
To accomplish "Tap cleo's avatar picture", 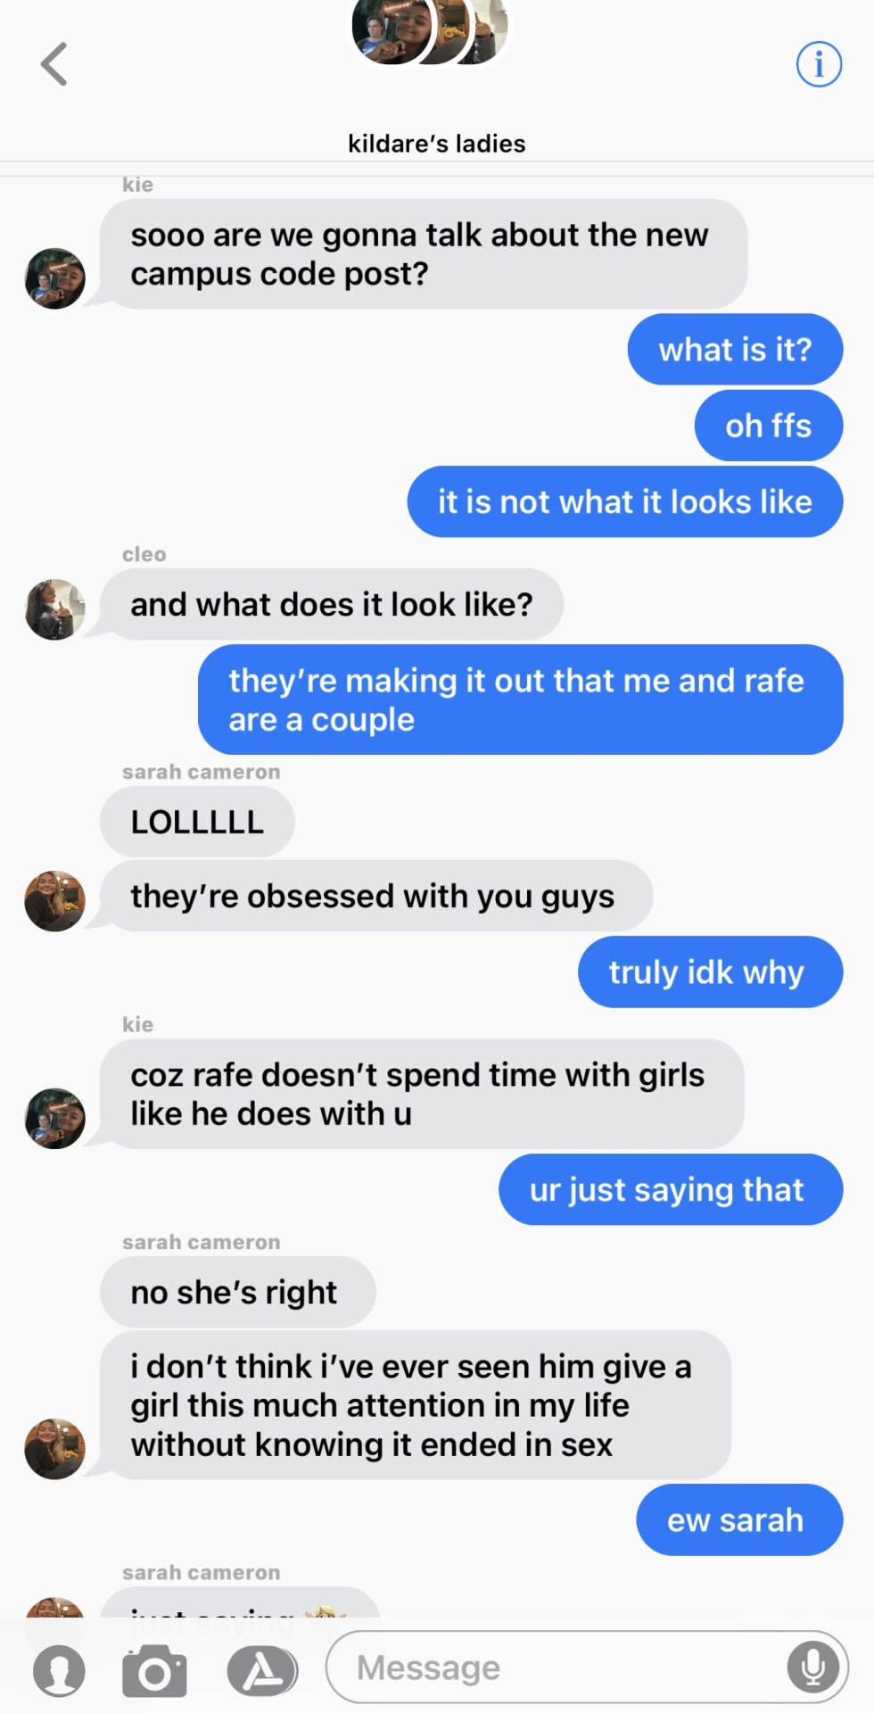I will click(x=54, y=609).
